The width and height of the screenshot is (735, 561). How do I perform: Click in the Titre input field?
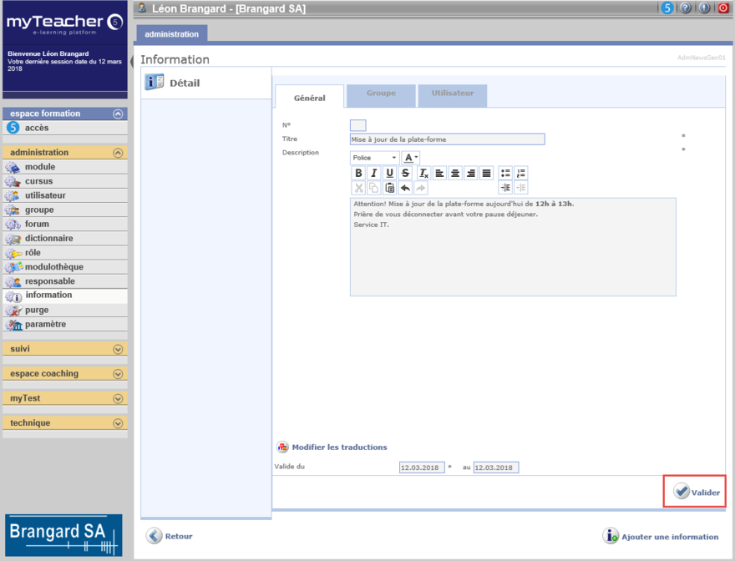(447, 139)
